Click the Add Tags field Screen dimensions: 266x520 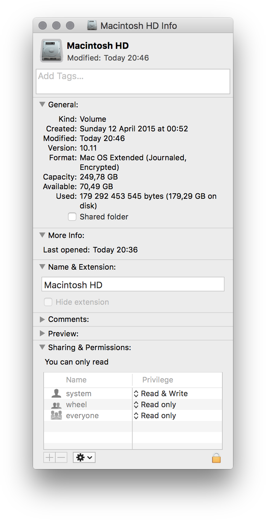pyautogui.click(x=133, y=82)
